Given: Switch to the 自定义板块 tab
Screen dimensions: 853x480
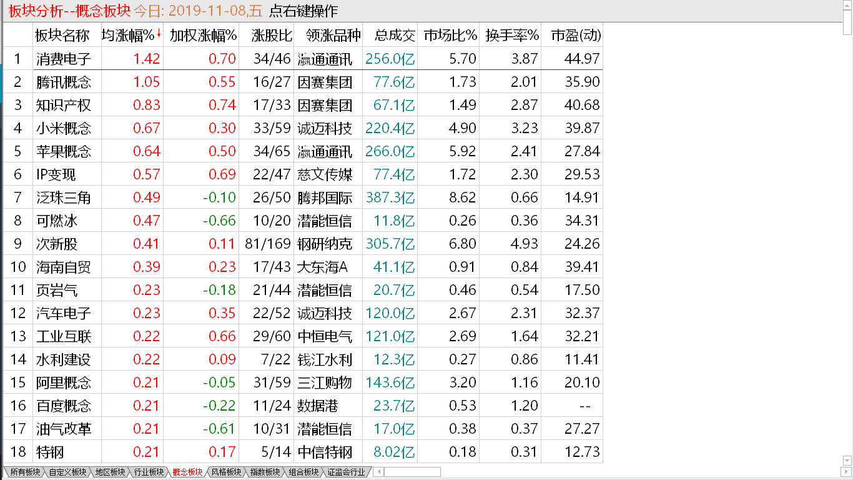Looking at the screenshot, I should (67, 472).
